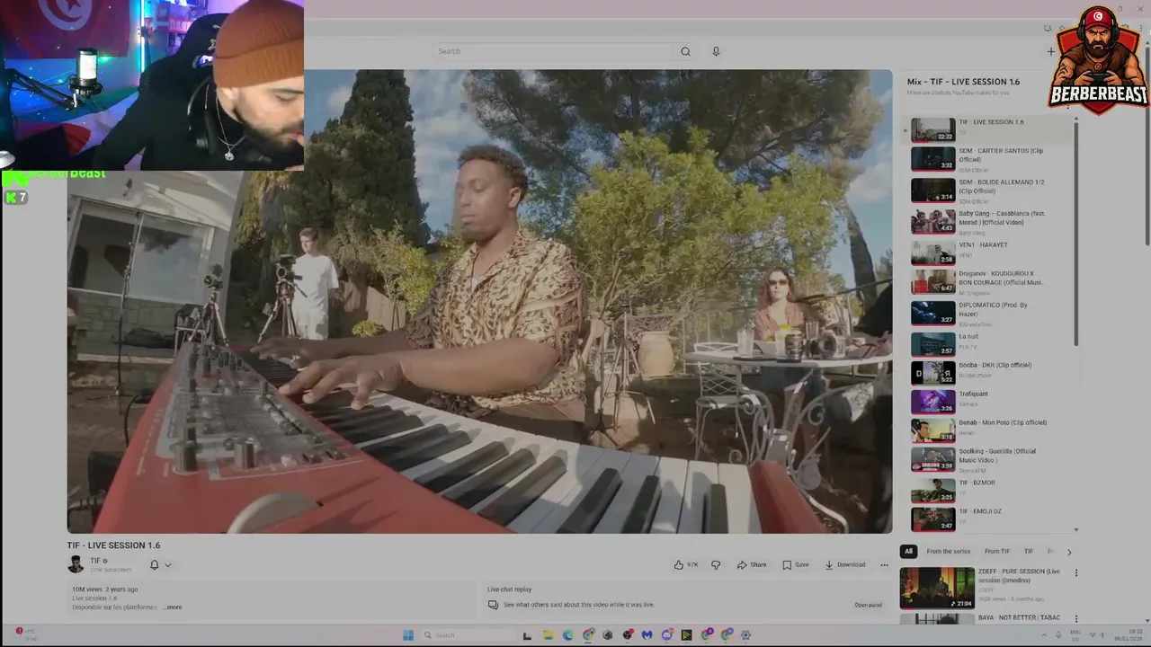Click the ENG US language indicator
The height and width of the screenshot is (647, 1151).
(x=1075, y=635)
